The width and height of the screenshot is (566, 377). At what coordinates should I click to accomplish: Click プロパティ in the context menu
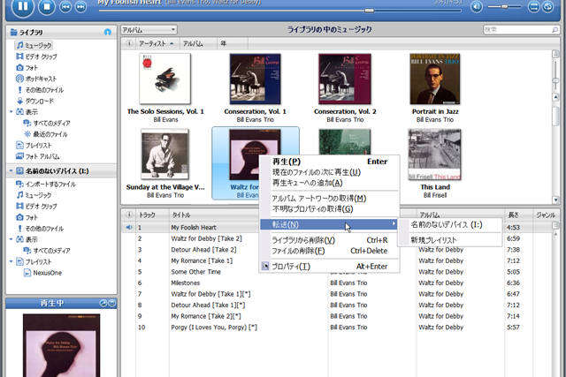(290, 267)
